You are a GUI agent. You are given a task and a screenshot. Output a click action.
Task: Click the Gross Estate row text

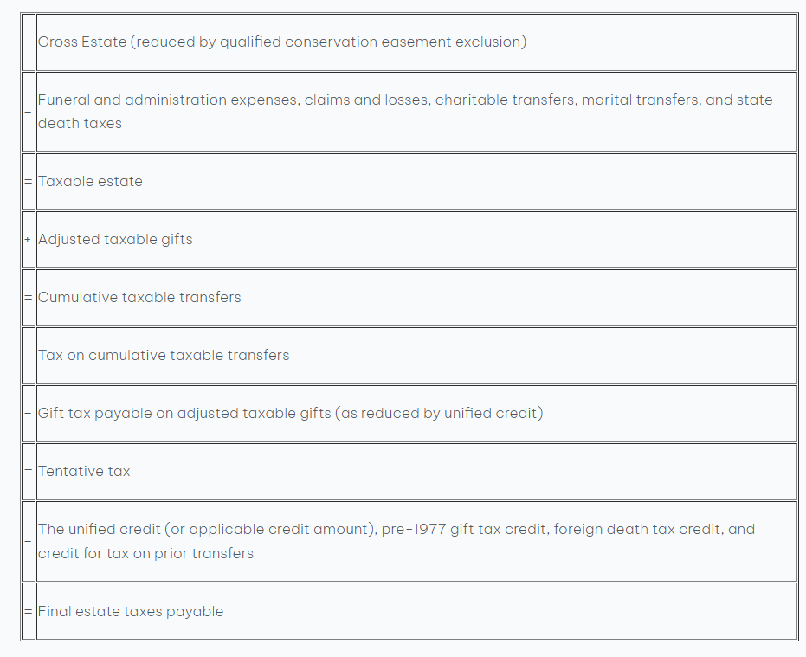pyautogui.click(x=281, y=42)
